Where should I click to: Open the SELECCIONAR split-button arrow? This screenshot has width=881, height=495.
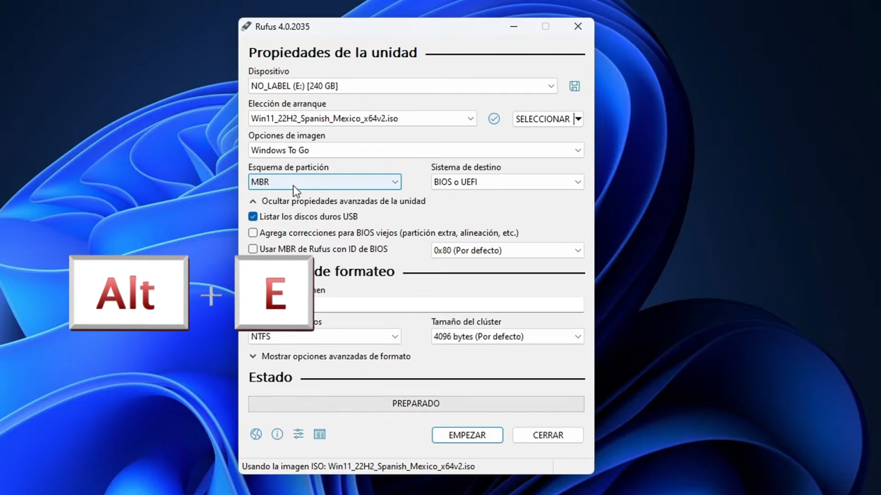[x=578, y=119]
